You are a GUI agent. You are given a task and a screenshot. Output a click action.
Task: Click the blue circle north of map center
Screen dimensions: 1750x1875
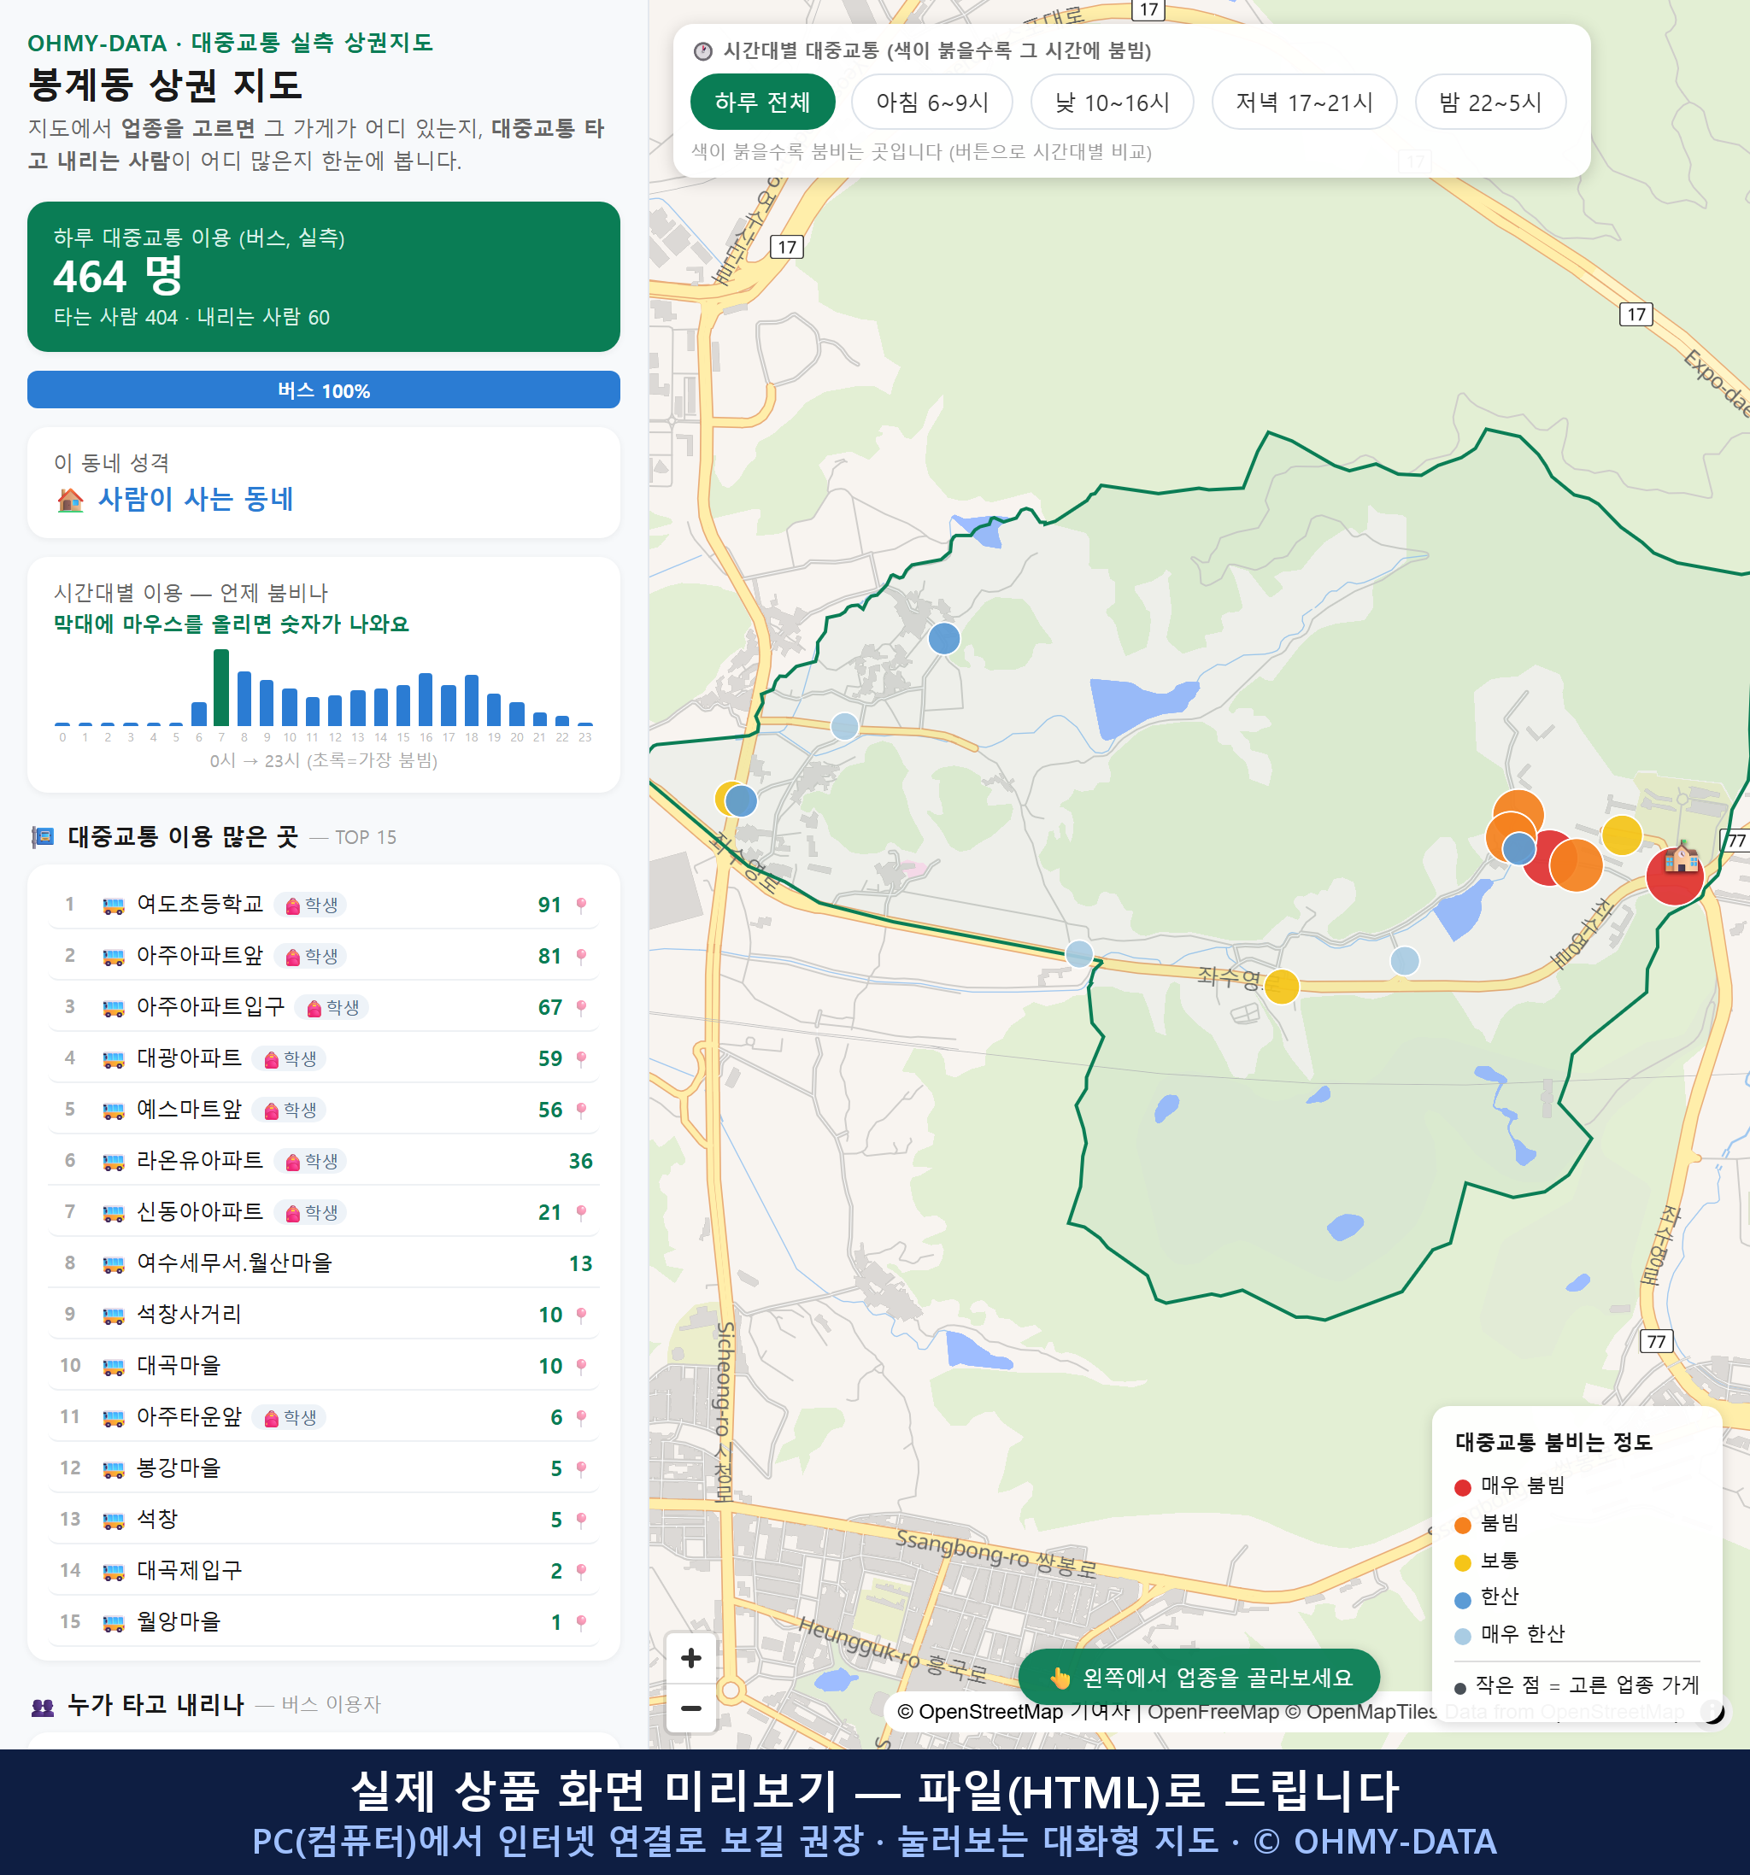(x=943, y=638)
